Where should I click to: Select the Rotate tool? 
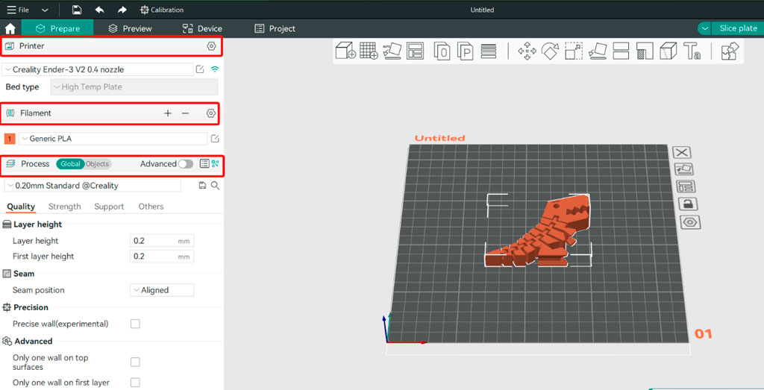click(550, 51)
